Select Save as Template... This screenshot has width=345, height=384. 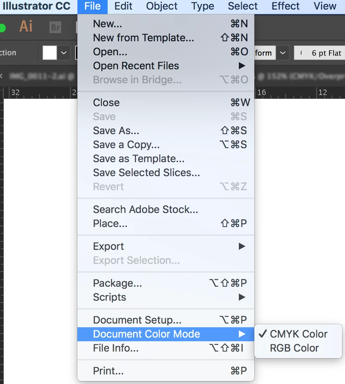point(166,158)
